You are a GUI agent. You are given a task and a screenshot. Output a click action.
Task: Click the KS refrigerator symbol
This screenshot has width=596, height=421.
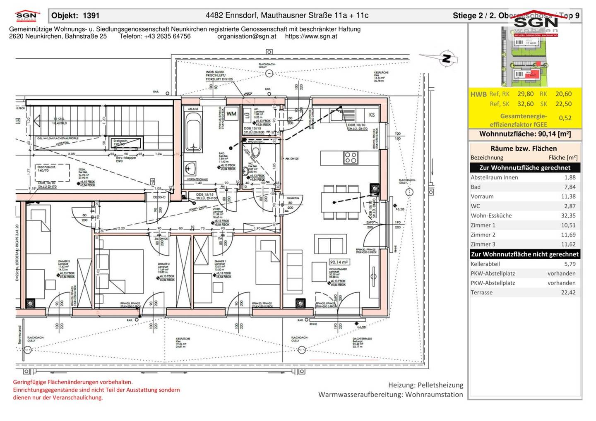tap(372, 115)
